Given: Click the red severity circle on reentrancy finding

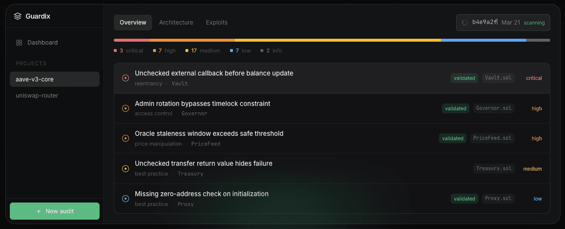Looking at the screenshot, I should tap(125, 78).
